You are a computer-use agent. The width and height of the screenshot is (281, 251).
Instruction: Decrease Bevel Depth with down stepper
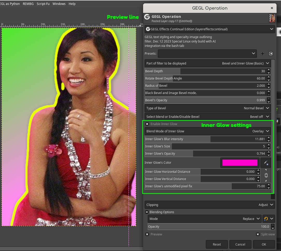[269, 73]
